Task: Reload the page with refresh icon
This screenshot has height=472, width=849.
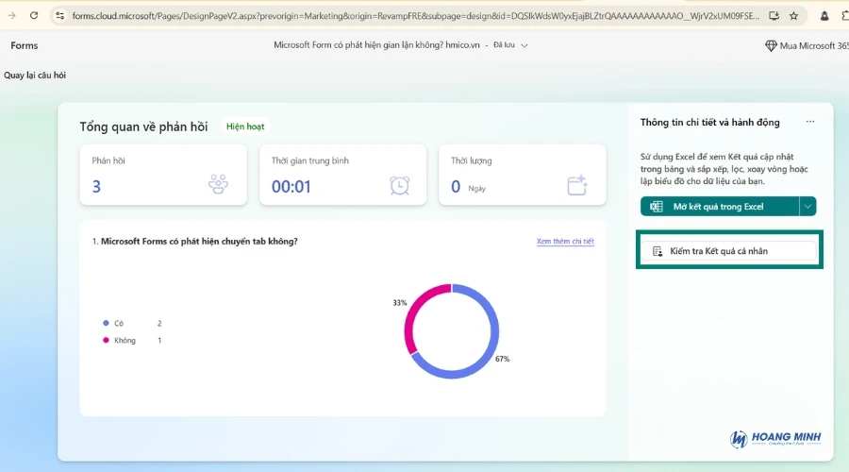Action: 34,16
